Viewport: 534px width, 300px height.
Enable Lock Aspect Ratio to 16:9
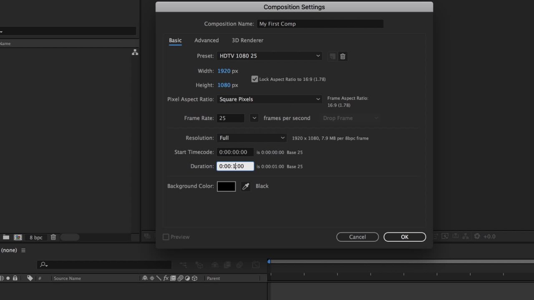pos(254,79)
